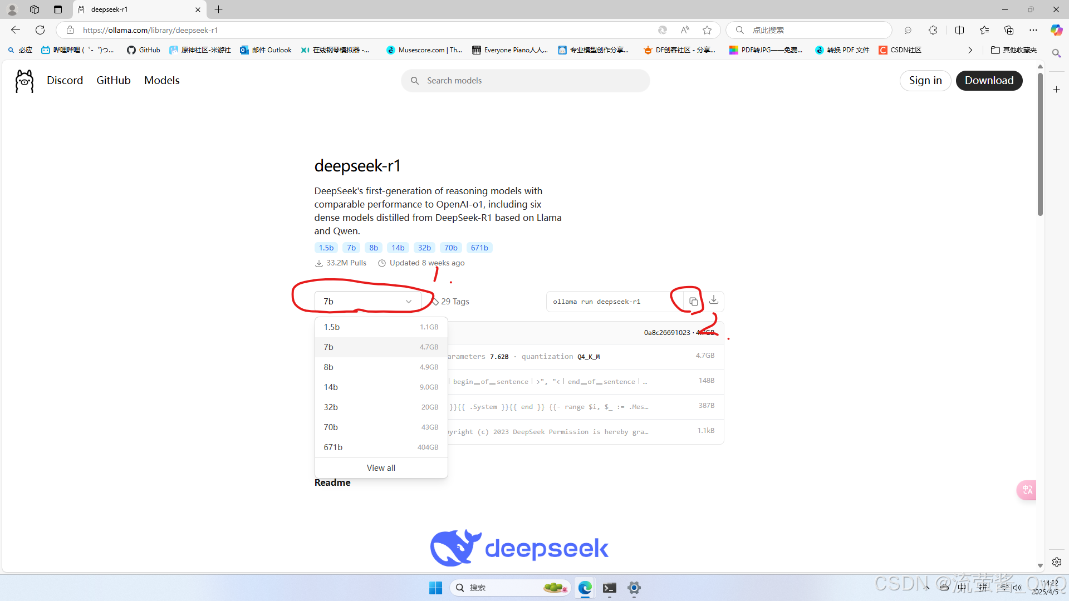
Task: Expand the bookmarks bar overflow chevron
Action: click(x=970, y=50)
